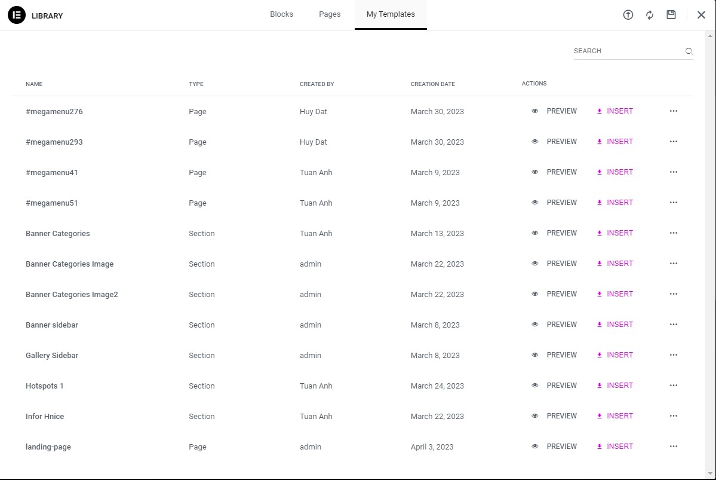
Task: Click the save template icon
Action: tap(671, 15)
